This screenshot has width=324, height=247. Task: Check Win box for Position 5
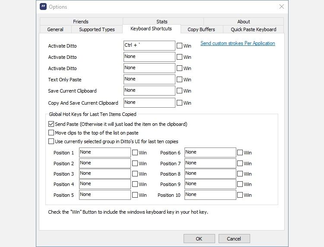click(135, 195)
